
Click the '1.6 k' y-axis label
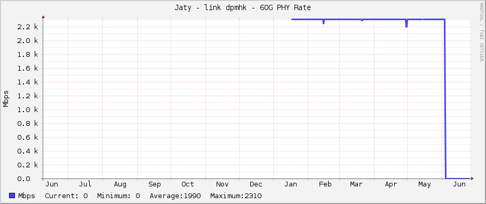[28, 68]
